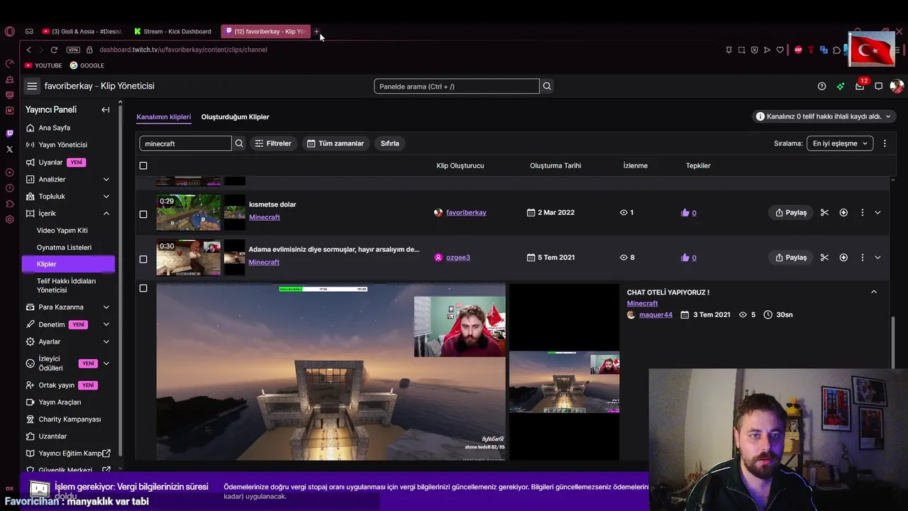Open the Twitch icon in Opera sidebar
The width and height of the screenshot is (908, 511).
[x=9, y=133]
